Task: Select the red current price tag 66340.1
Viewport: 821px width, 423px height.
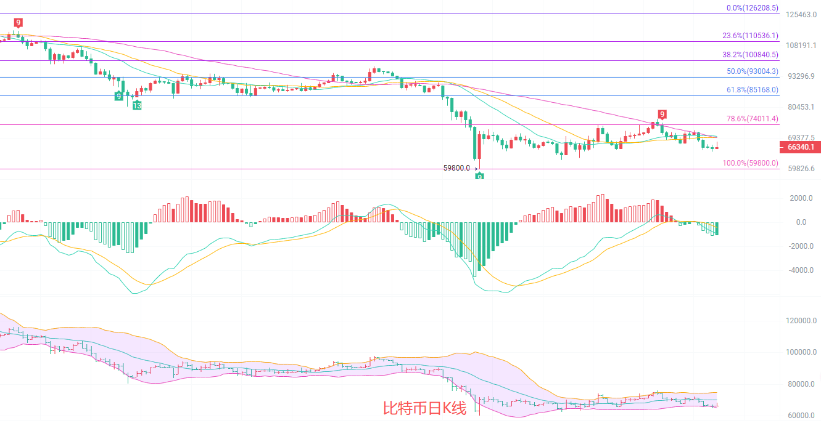Action: tap(800, 147)
